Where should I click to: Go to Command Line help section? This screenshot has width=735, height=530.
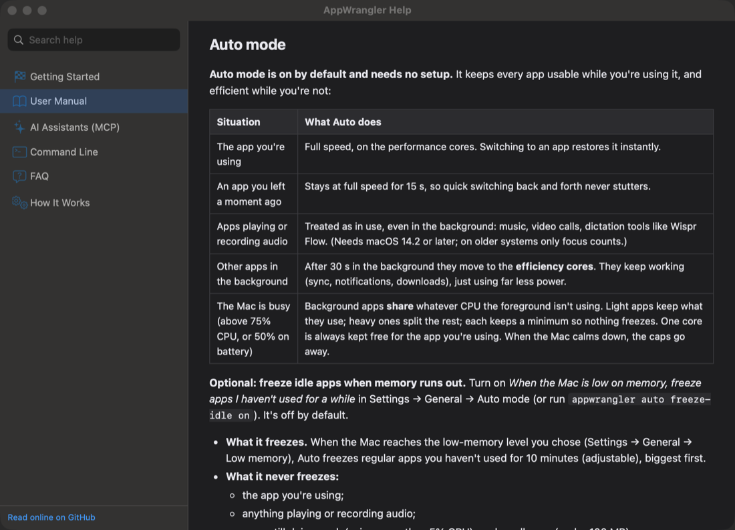94,152
